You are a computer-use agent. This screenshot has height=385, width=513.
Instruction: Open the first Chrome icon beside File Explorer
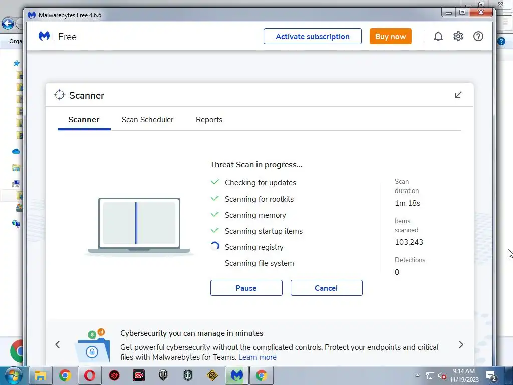click(65, 375)
